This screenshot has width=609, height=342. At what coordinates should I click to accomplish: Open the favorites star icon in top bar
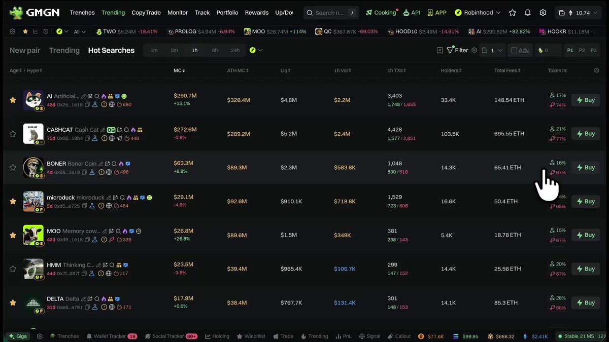(x=513, y=13)
